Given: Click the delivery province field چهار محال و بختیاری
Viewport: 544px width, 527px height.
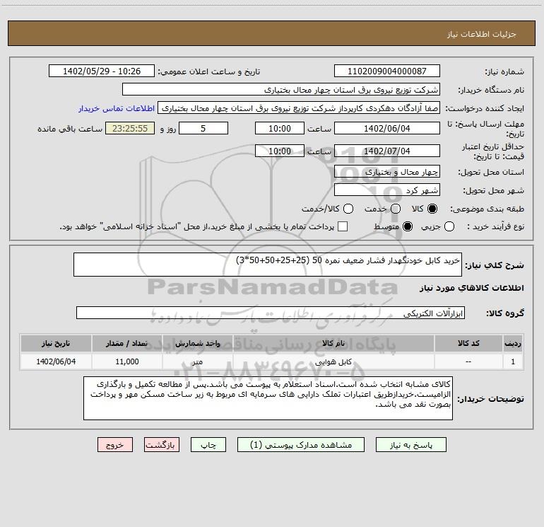Looking at the screenshot, I should pyautogui.click(x=387, y=171).
